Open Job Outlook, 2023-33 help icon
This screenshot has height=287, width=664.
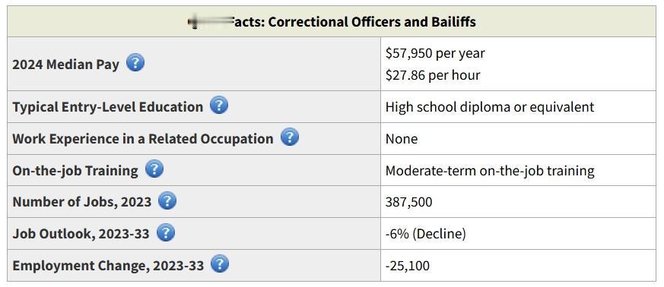(x=166, y=232)
